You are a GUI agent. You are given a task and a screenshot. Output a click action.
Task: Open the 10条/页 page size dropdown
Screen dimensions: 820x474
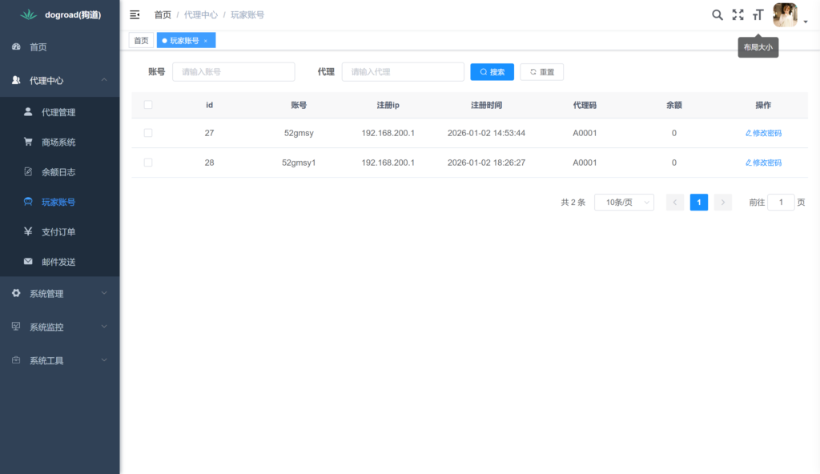coord(624,202)
